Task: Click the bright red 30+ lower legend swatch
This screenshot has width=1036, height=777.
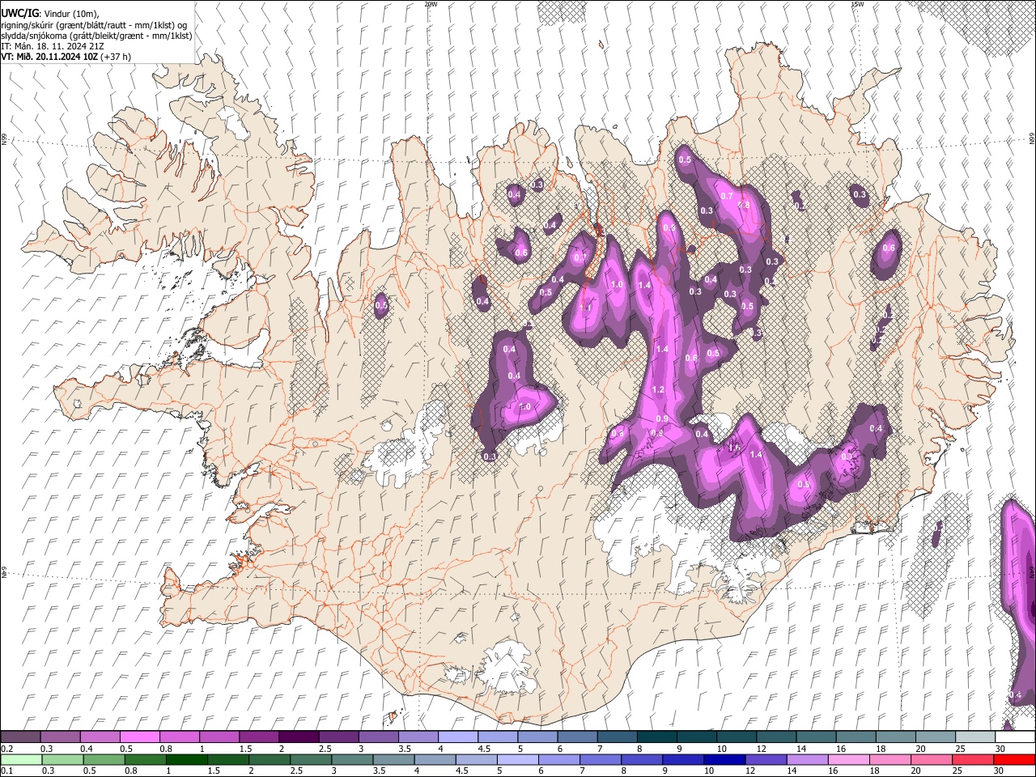Action: tap(1015, 759)
